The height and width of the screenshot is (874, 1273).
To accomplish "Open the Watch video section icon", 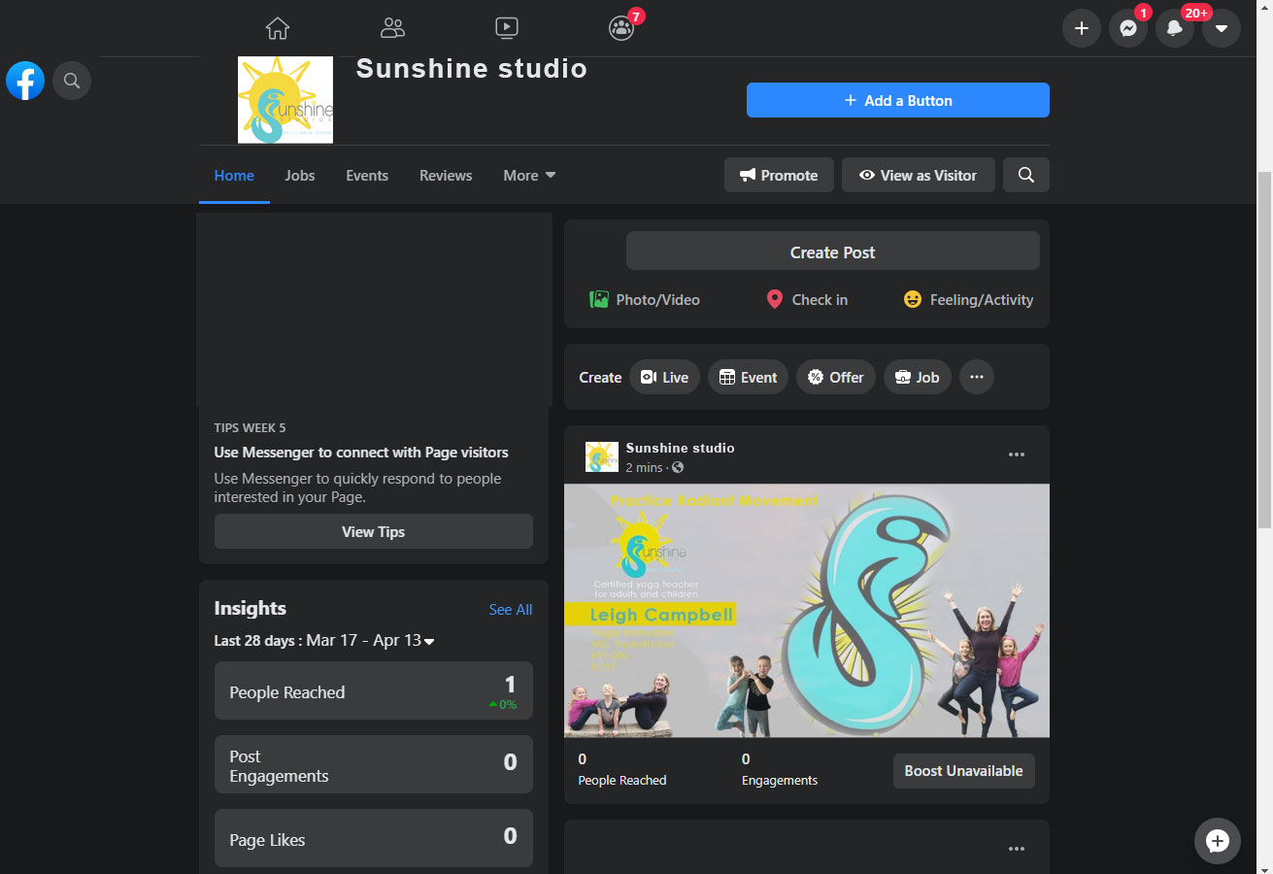I will pos(506,27).
